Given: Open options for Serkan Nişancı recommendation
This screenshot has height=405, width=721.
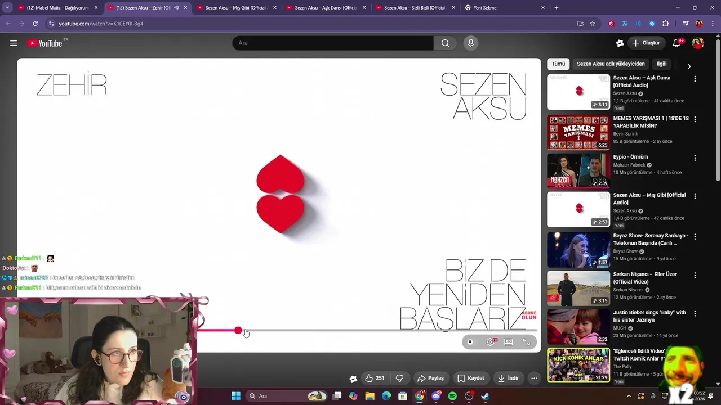Looking at the screenshot, I should coord(695,275).
